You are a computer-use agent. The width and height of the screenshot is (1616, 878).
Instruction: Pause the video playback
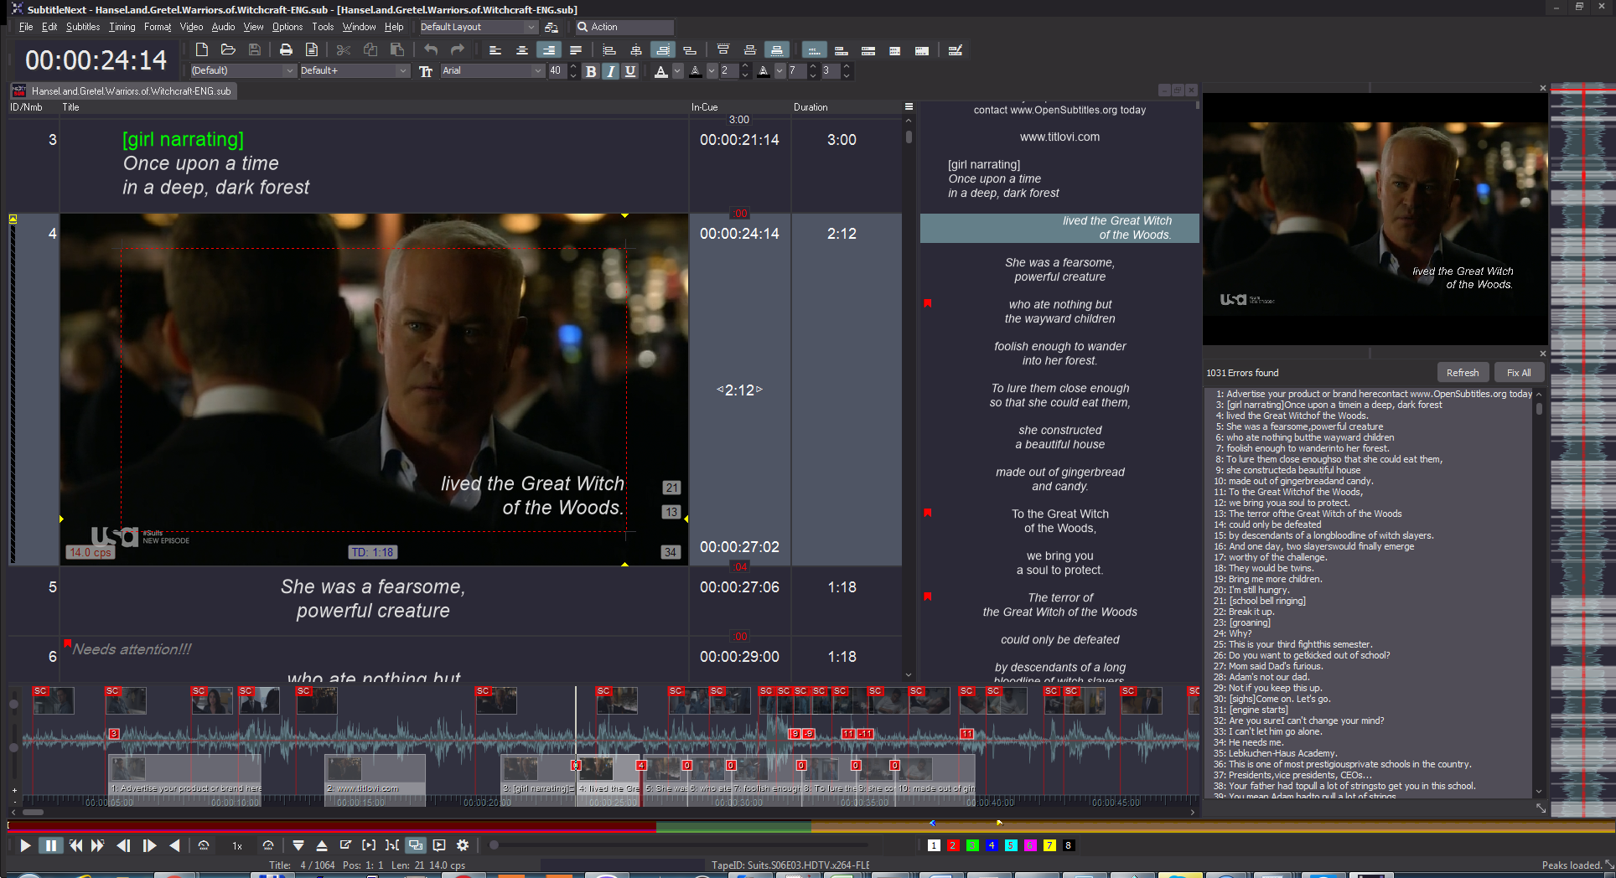pos(51,845)
